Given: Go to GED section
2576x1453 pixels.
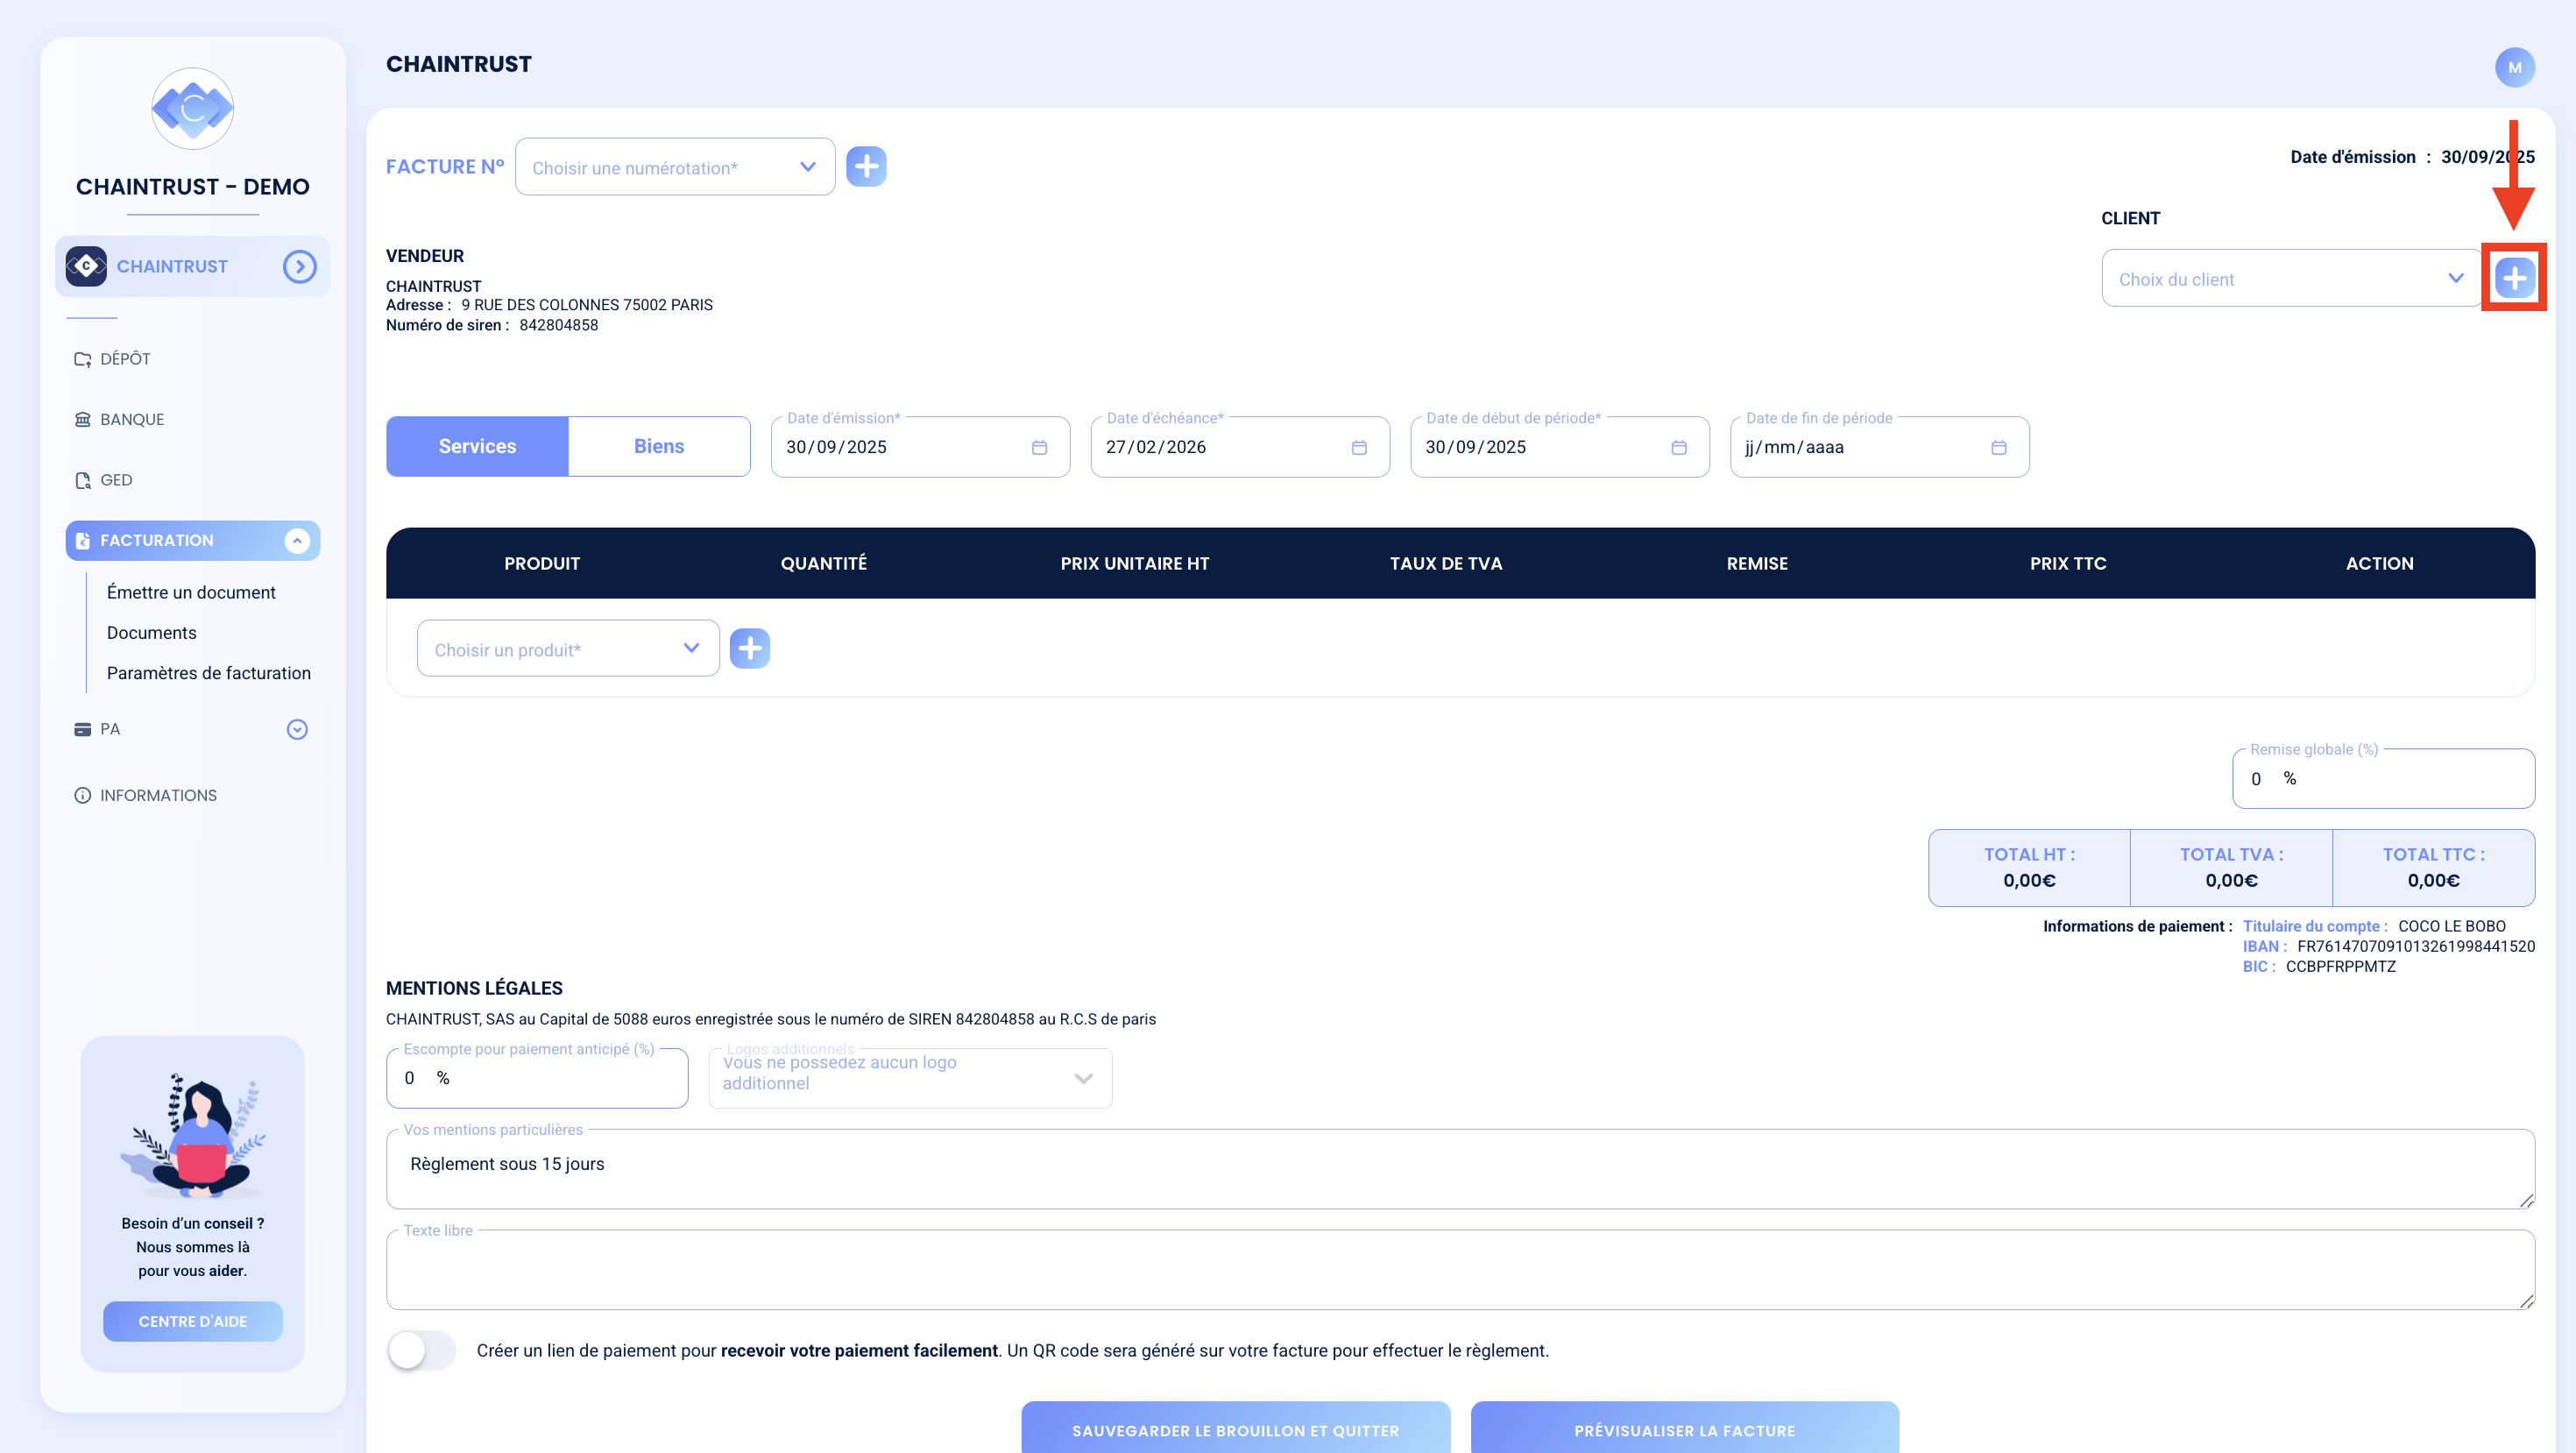Looking at the screenshot, I should point(116,480).
